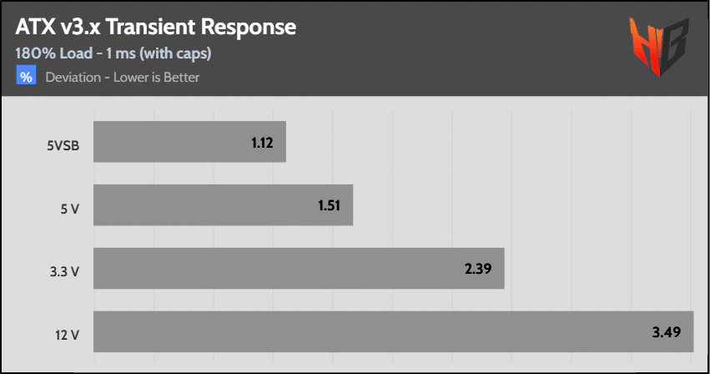Click the 2.39 value label
Viewport: 710px width, 374px height.
[x=478, y=269]
